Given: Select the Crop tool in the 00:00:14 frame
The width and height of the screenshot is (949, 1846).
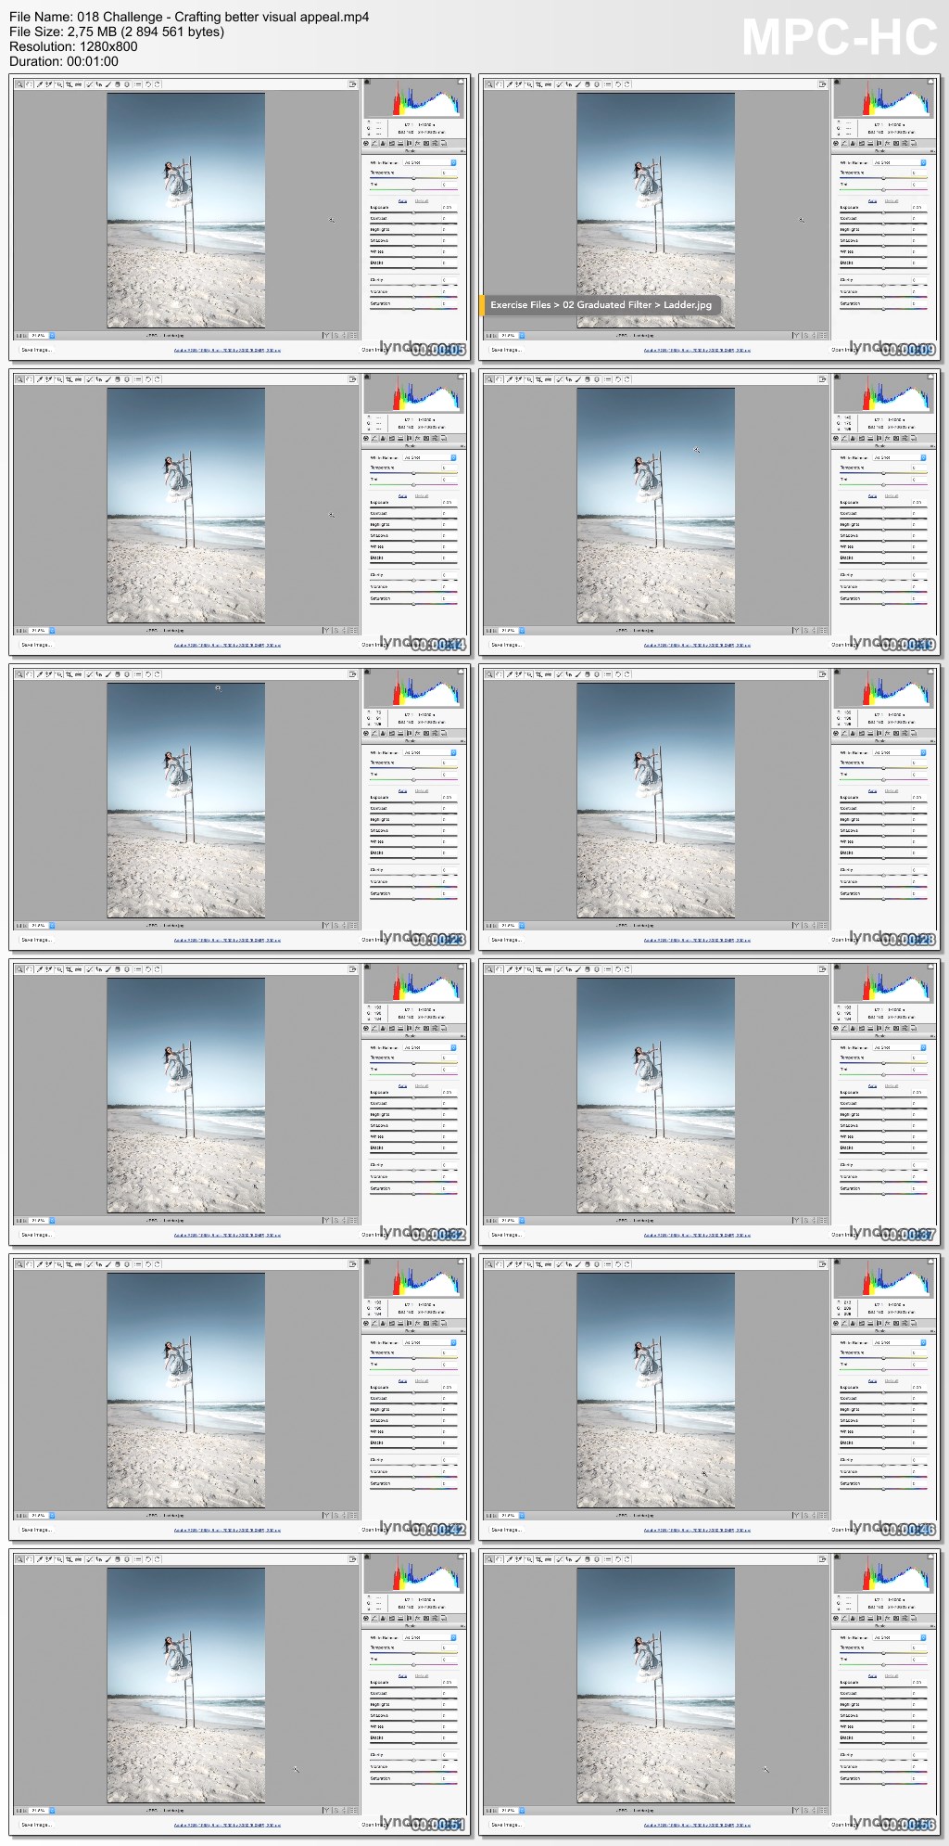Looking at the screenshot, I should pyautogui.click(x=69, y=379).
